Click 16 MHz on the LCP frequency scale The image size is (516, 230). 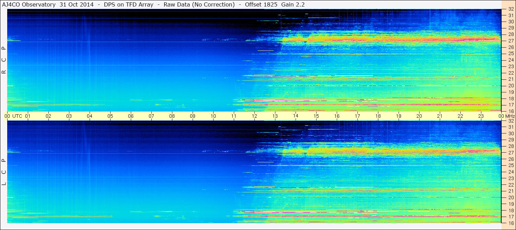pyautogui.click(x=511, y=223)
